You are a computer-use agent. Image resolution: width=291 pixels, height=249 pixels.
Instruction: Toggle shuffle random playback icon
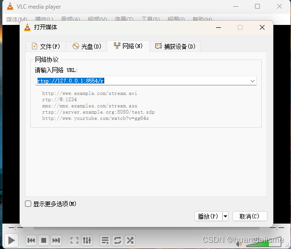pos(130,240)
